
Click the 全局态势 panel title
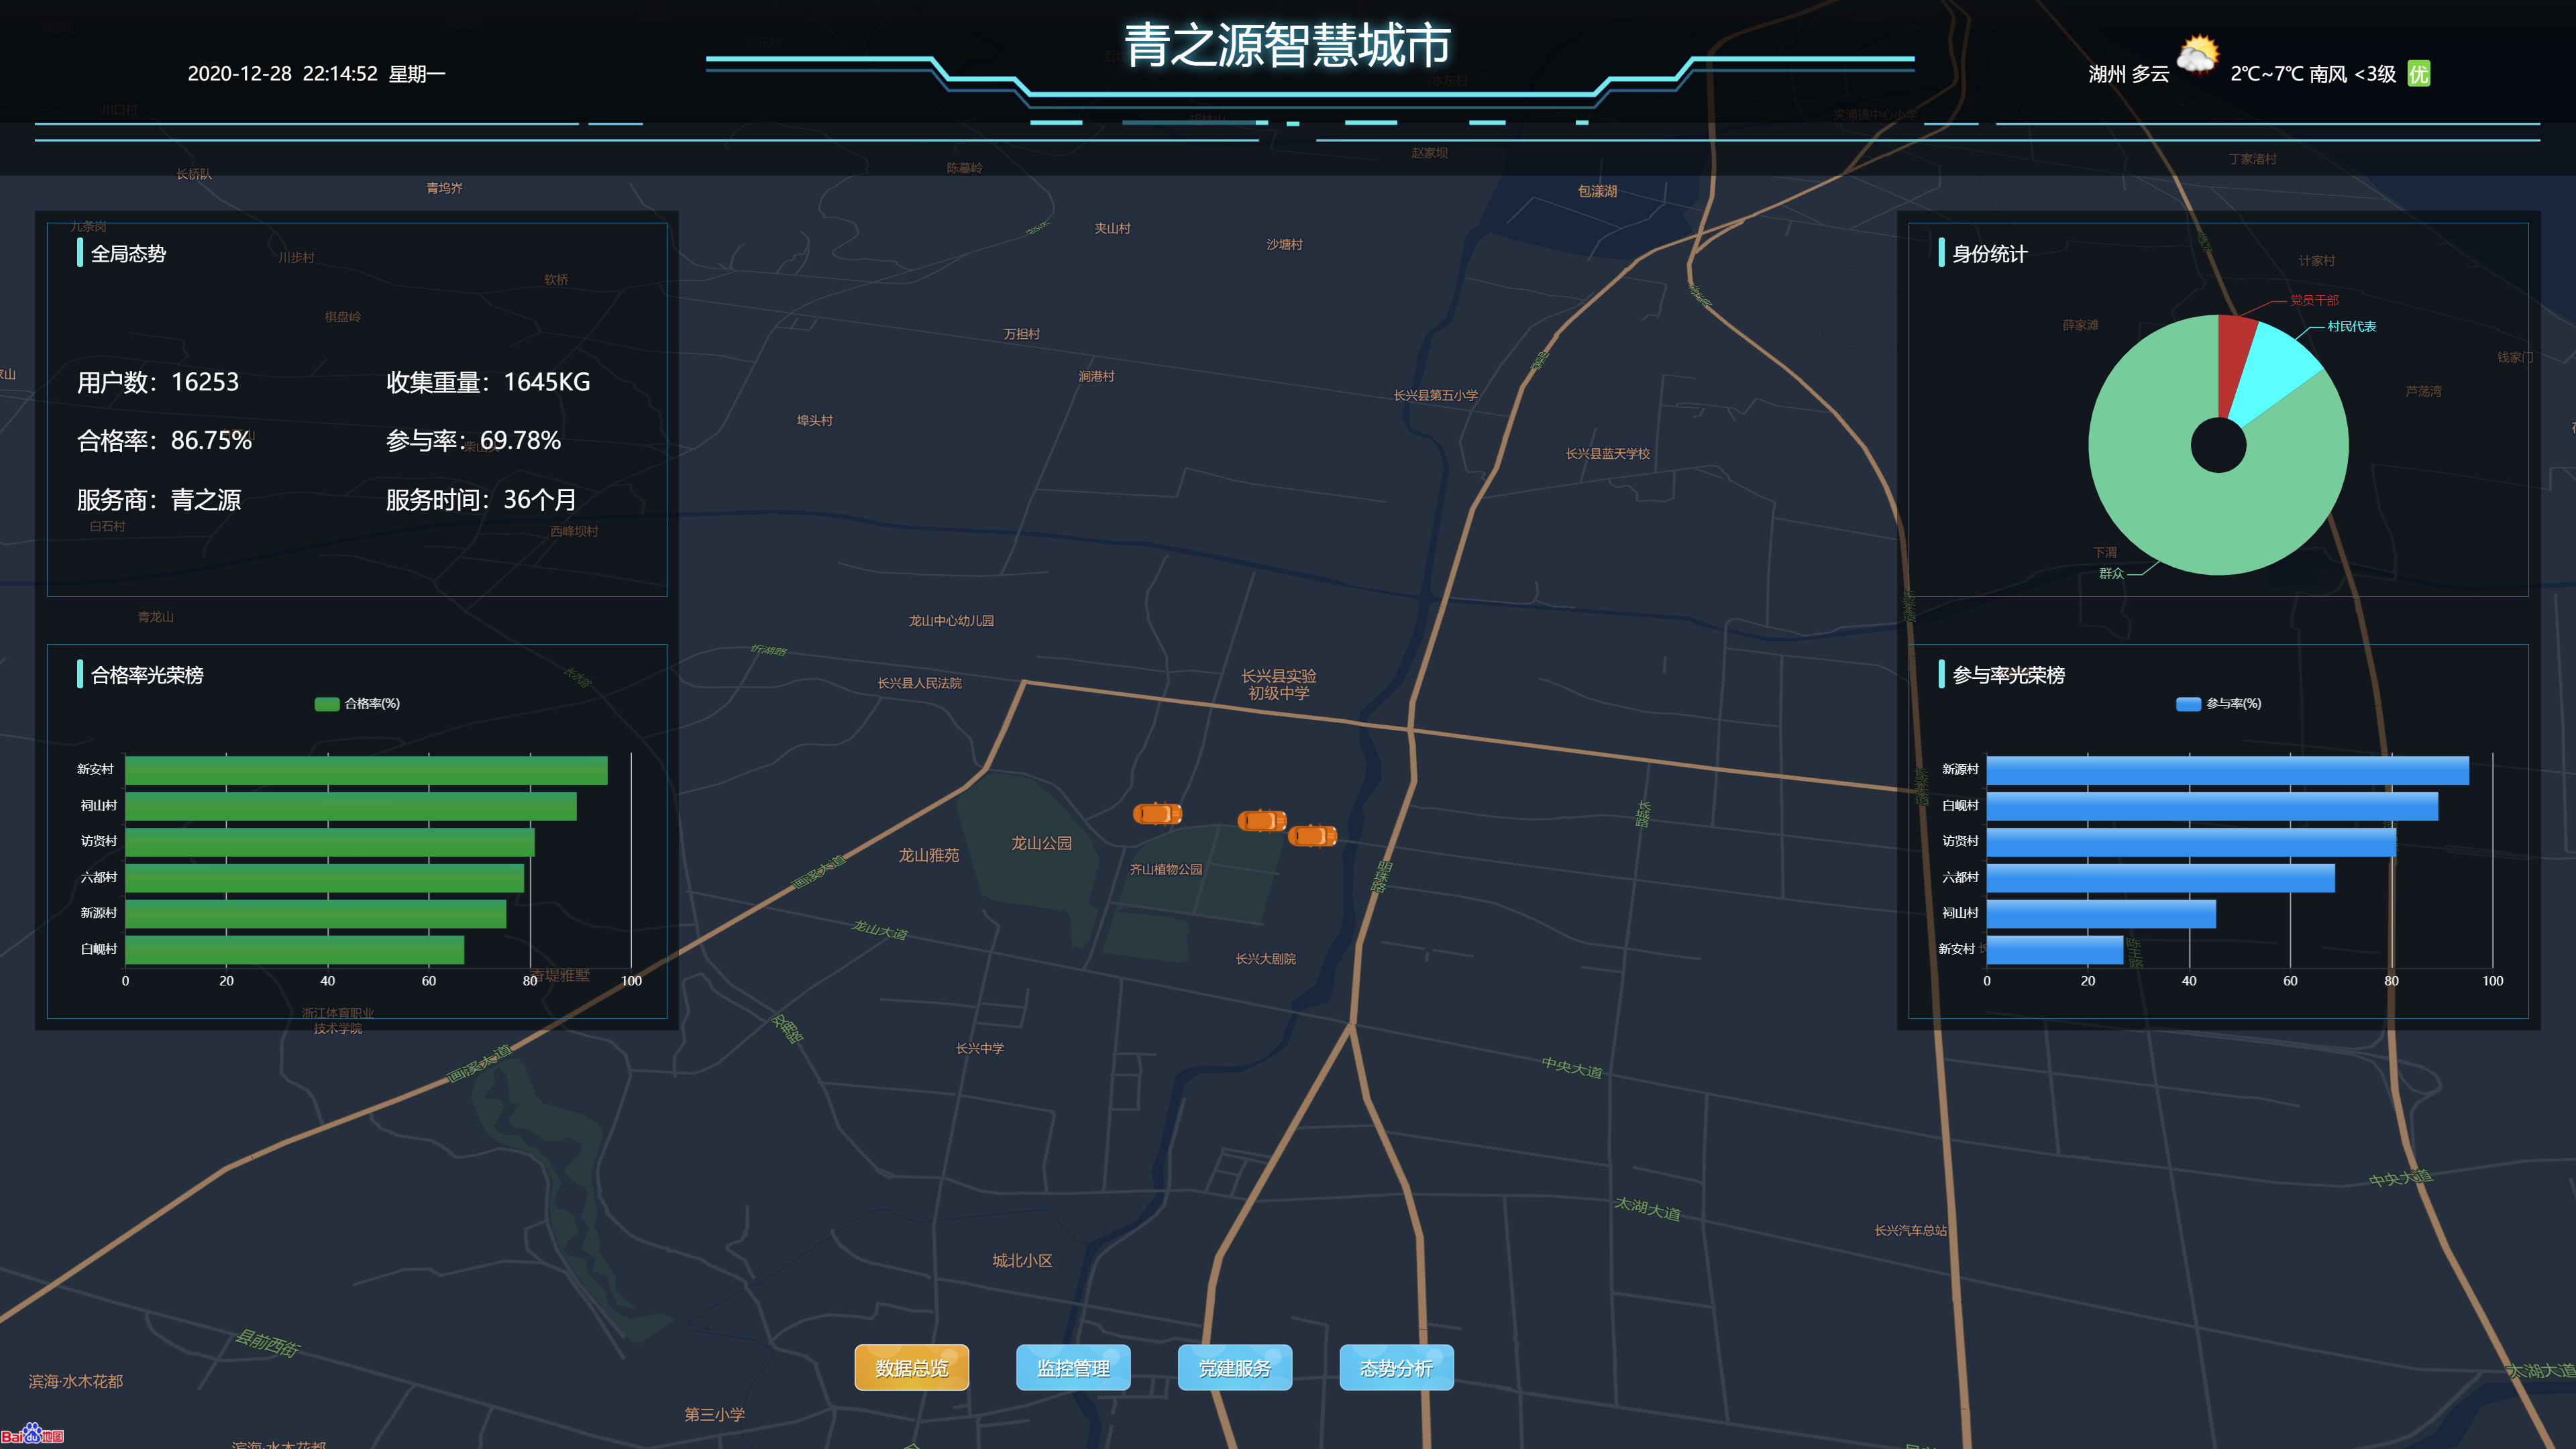click(x=128, y=254)
